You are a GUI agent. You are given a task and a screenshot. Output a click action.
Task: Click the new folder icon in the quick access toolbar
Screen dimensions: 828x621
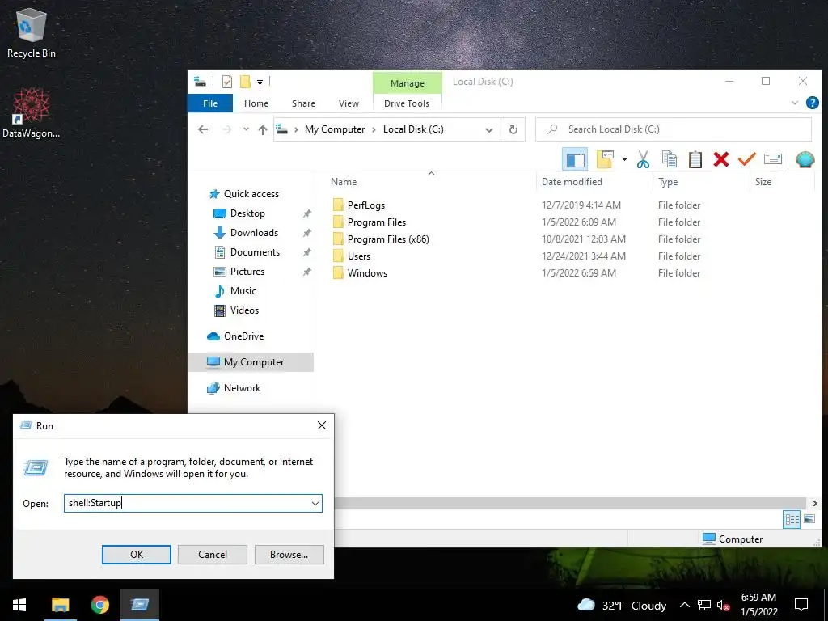[x=245, y=82]
